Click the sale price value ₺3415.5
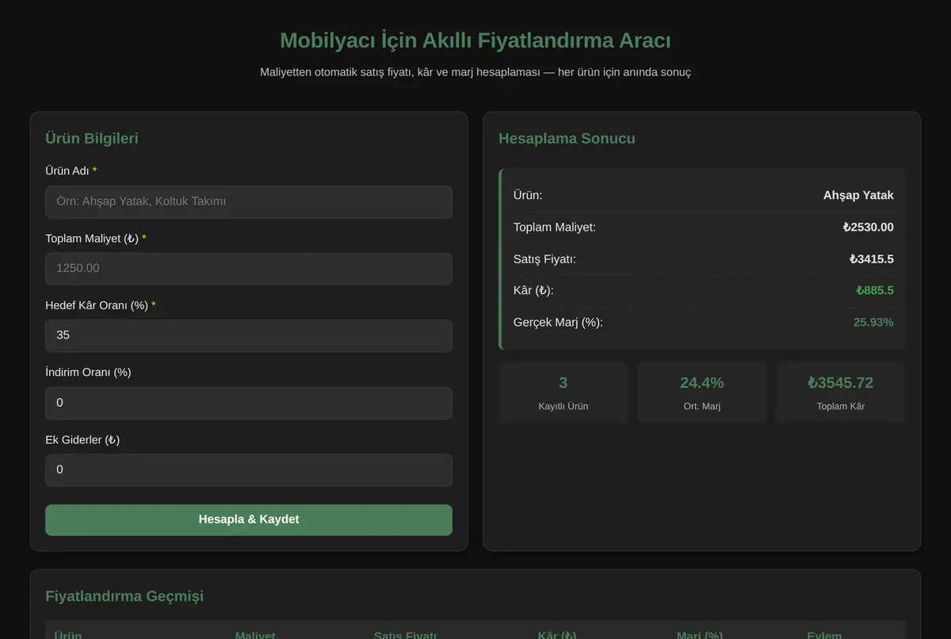Screen dimensions: 951x639 point(871,259)
